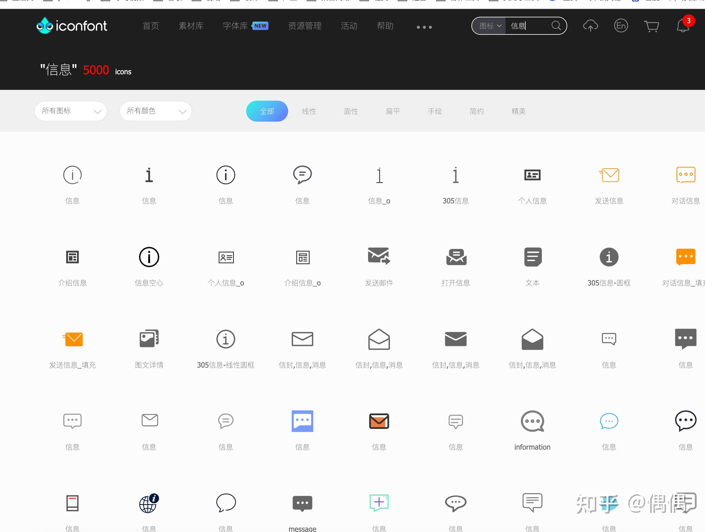The width and height of the screenshot is (705, 532).
Task: Choose the globe with info badge icon
Action: 149,503
